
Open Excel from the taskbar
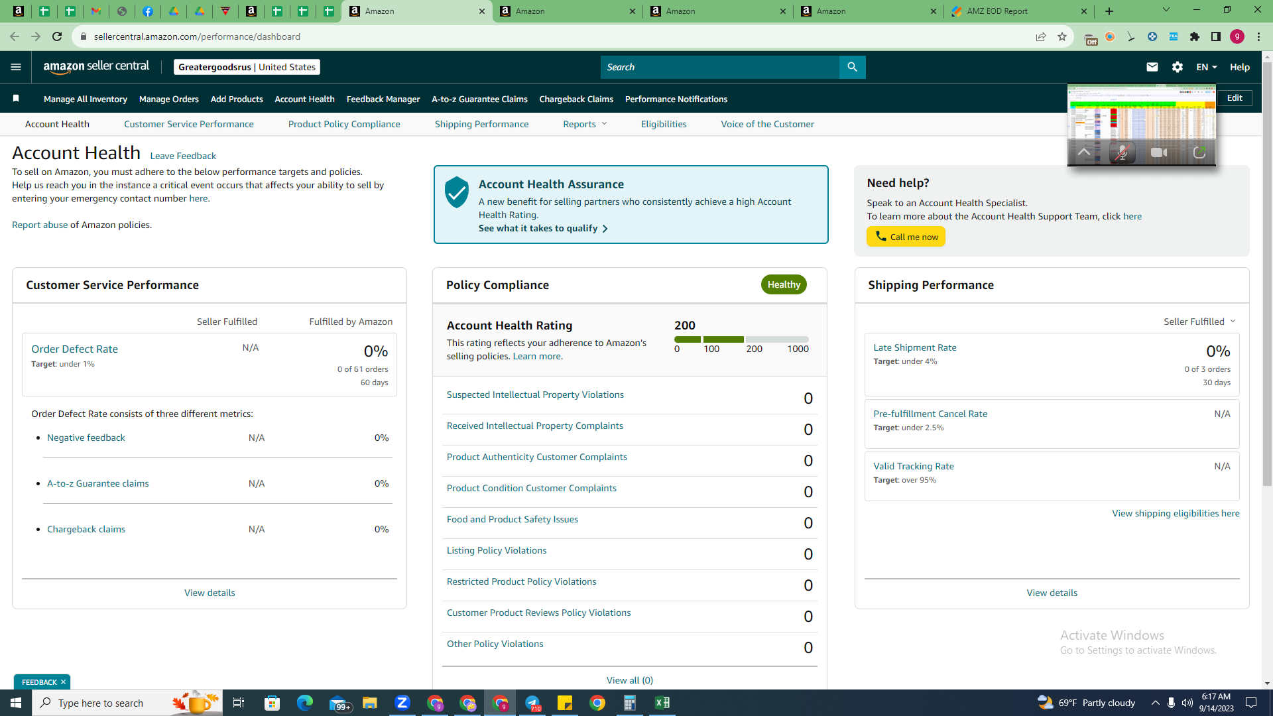pyautogui.click(x=662, y=703)
